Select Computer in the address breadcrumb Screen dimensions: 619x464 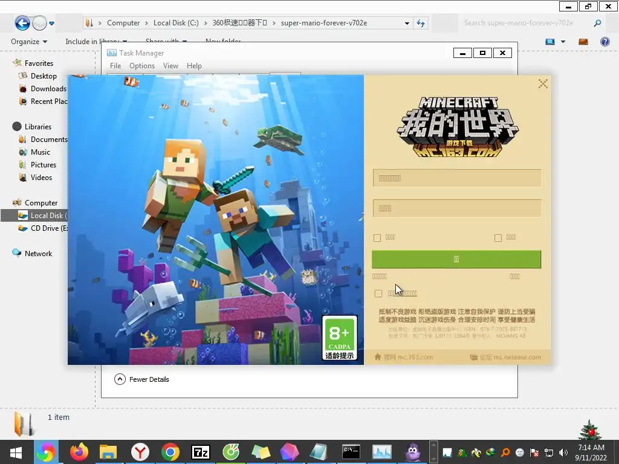123,23
